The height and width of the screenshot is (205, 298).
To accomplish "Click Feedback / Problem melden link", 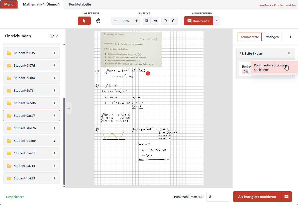I will point(277,5).
